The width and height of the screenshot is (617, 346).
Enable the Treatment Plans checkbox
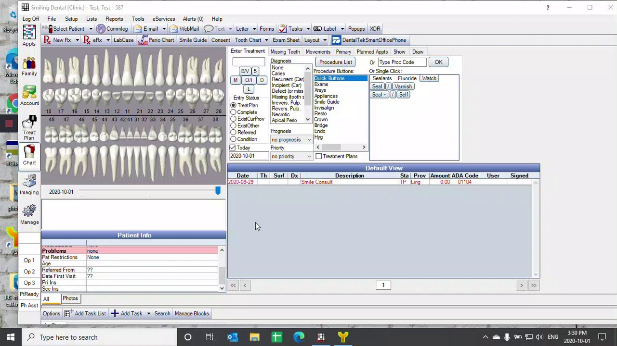pos(318,156)
